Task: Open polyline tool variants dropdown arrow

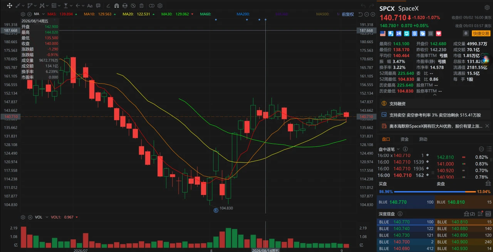Action: tap(35, 6)
